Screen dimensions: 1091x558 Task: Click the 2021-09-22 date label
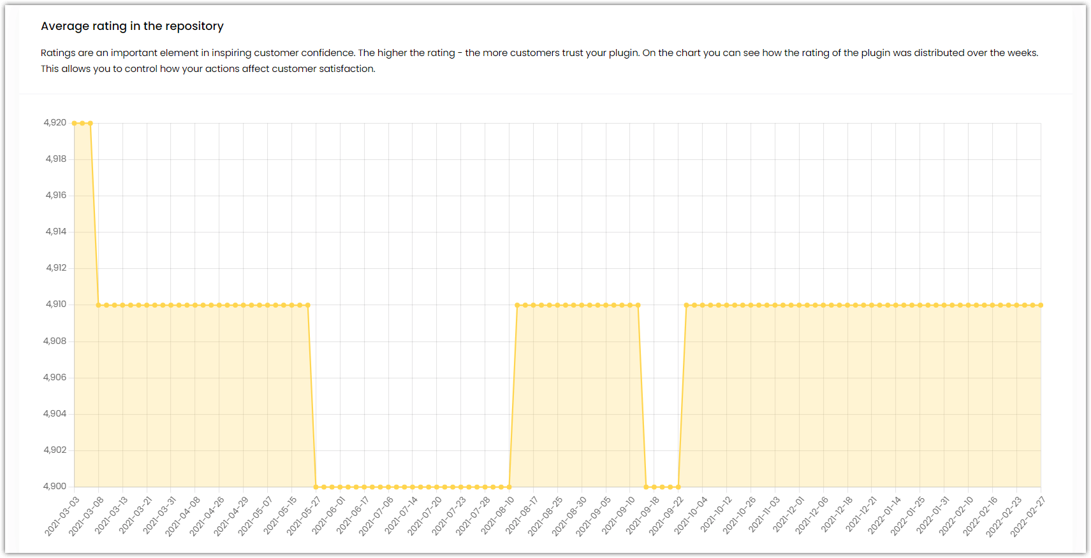(666, 517)
